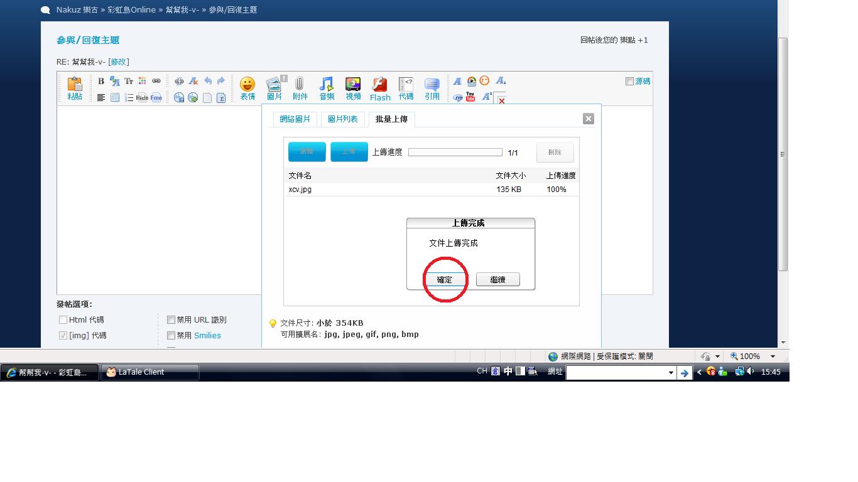
Task: Open the 表情 emoticon picker
Action: click(247, 88)
